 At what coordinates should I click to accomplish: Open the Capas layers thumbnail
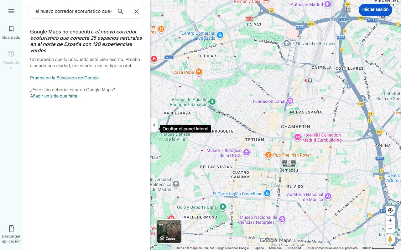tap(169, 231)
